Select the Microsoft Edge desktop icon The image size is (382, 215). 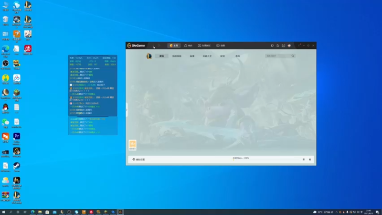[5, 51]
